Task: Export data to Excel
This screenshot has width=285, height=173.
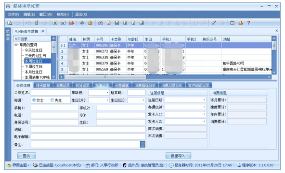Action: pyautogui.click(x=55, y=23)
